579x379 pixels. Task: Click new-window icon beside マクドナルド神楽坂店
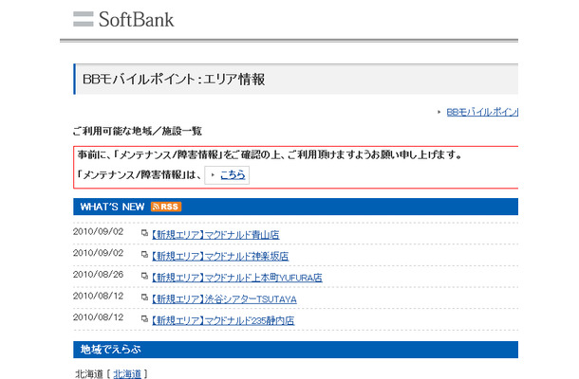144,254
